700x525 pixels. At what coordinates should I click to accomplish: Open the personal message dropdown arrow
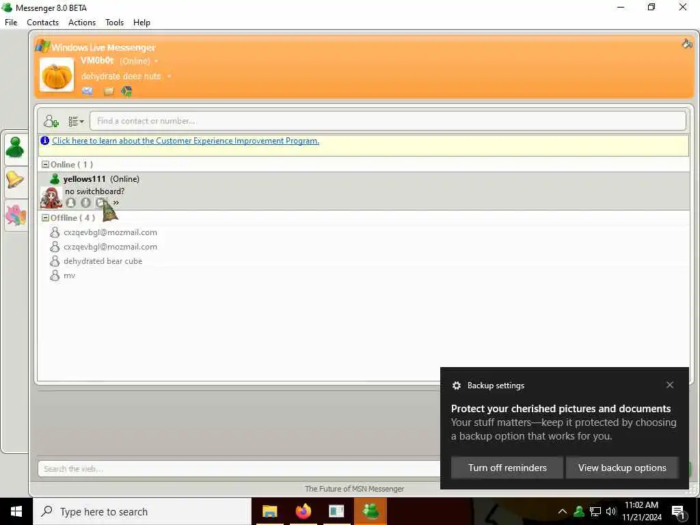[170, 77]
